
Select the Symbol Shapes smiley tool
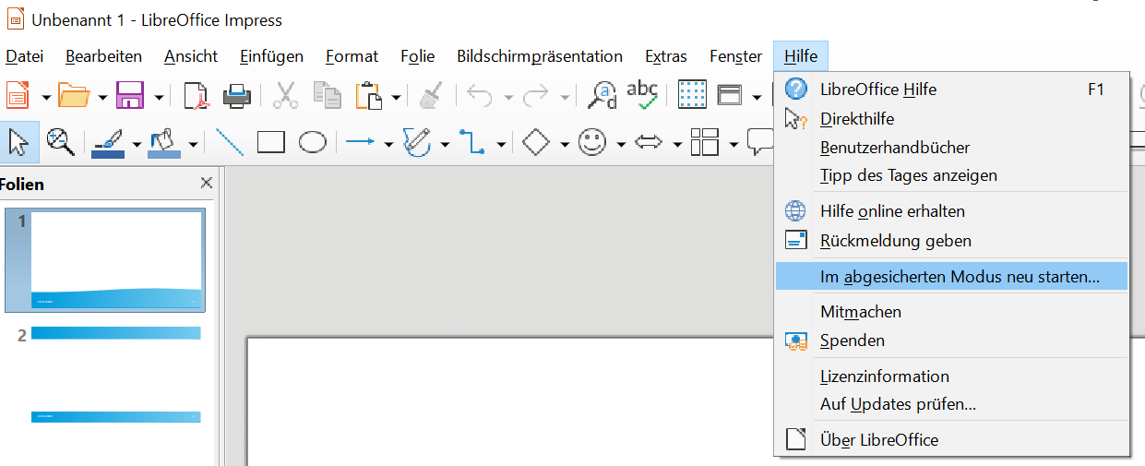tap(592, 142)
